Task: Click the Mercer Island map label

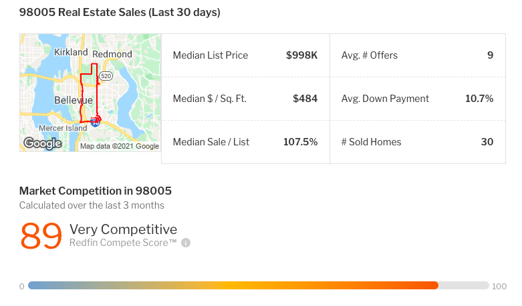Action: 63,128
